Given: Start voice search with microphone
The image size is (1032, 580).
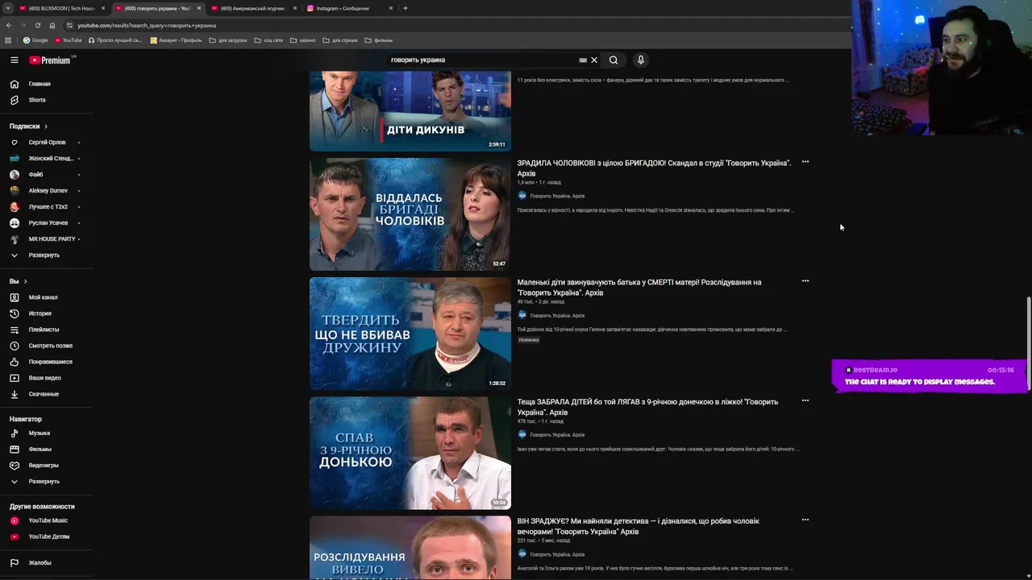Looking at the screenshot, I should coord(641,60).
